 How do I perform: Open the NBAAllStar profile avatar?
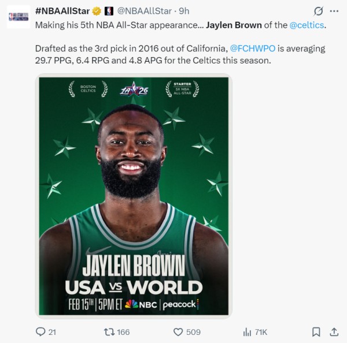[x=19, y=17]
